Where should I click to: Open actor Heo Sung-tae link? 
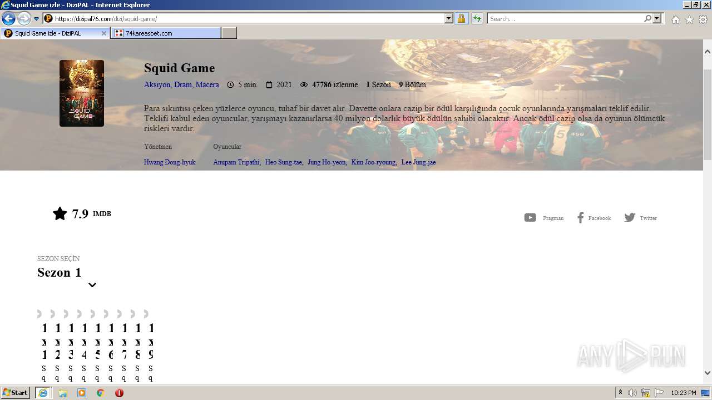[283, 162]
